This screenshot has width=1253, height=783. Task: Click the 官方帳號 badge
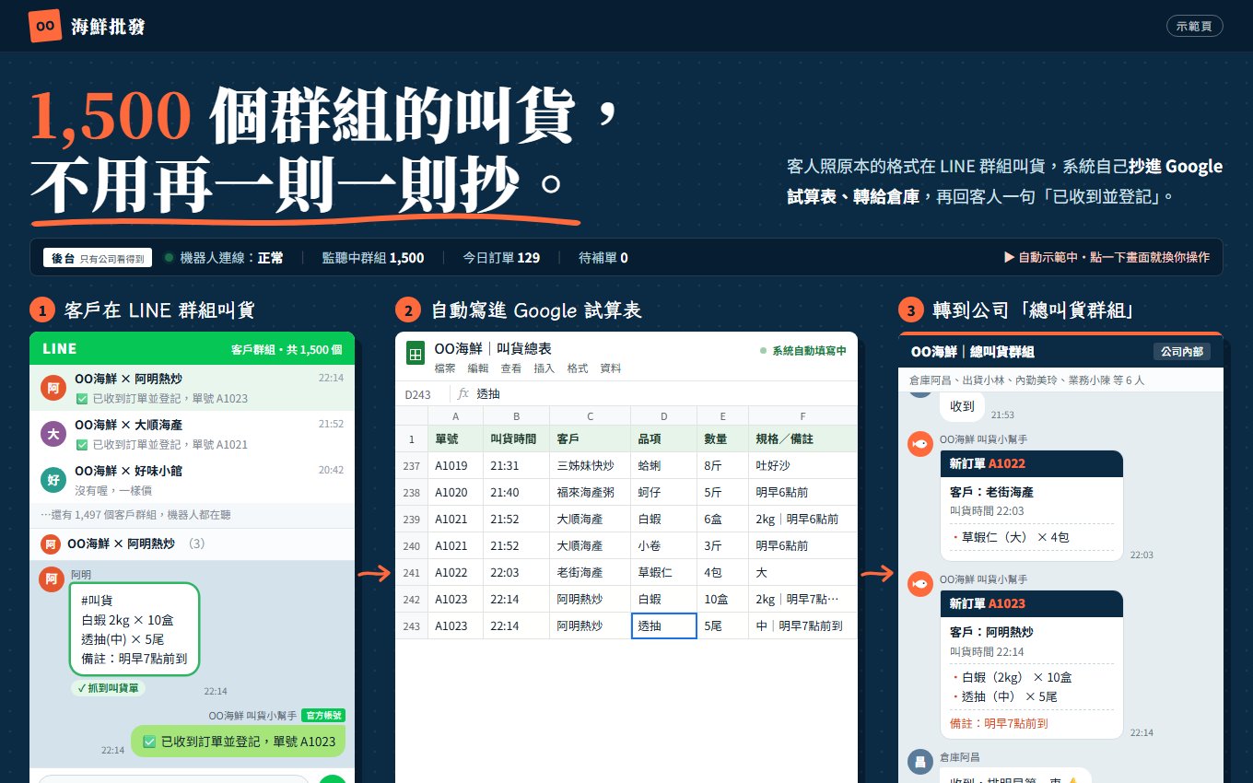[323, 715]
